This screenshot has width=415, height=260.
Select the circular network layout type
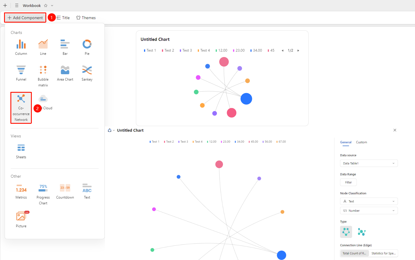346,232
